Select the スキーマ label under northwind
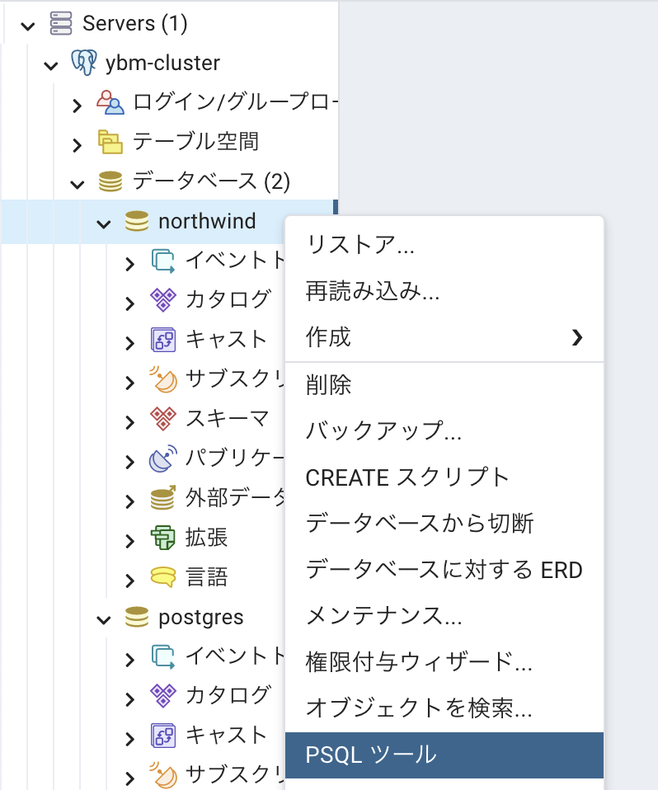658x790 pixels. [x=228, y=419]
